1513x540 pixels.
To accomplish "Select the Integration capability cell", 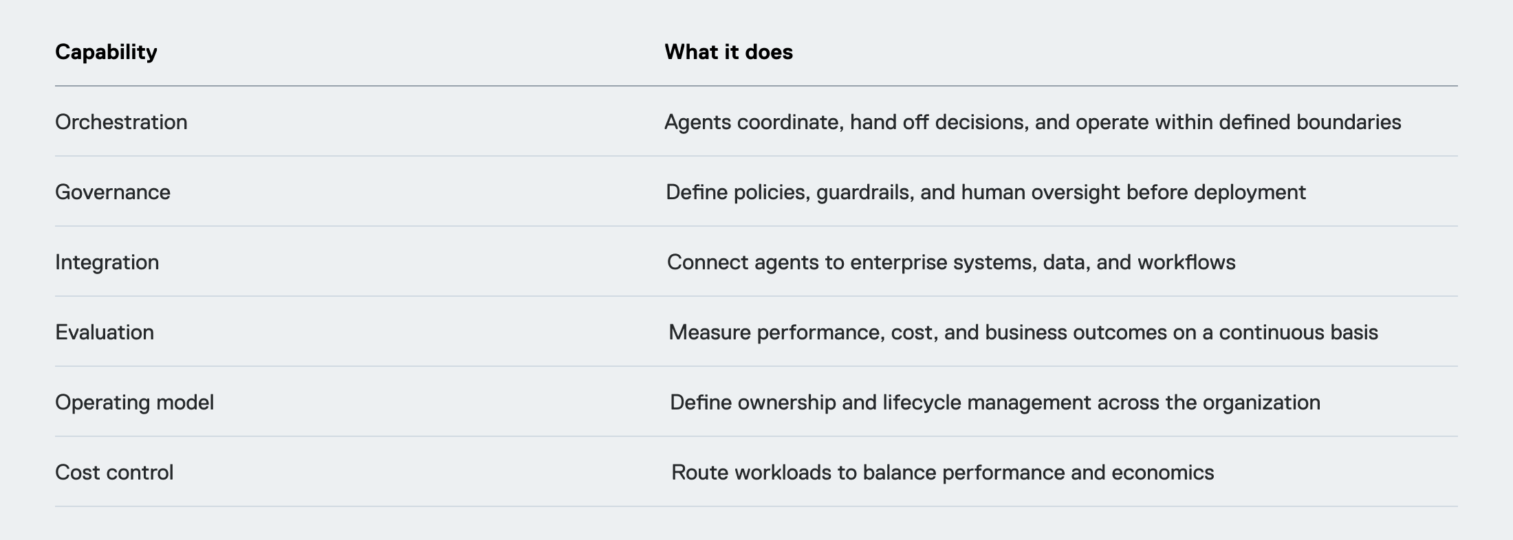I will tap(107, 262).
